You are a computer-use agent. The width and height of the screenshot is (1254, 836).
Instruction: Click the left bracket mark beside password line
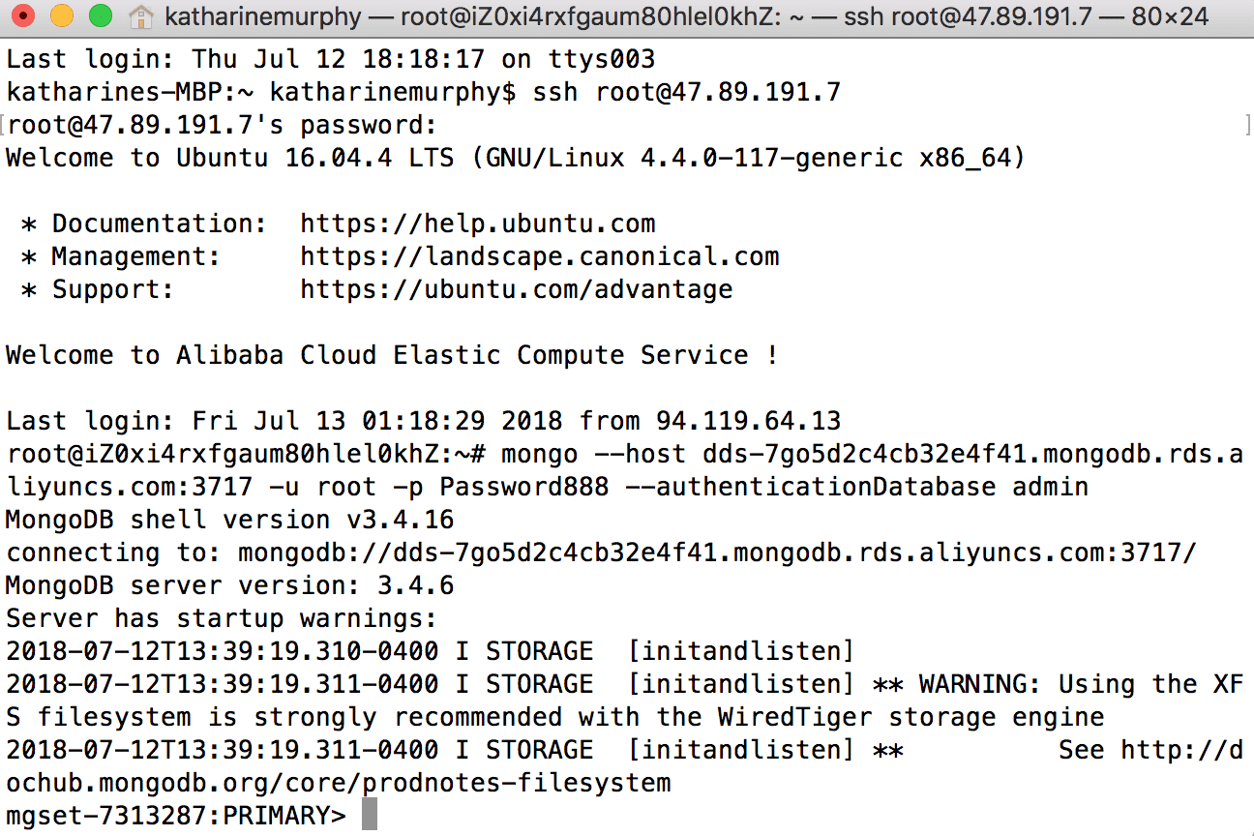[4, 125]
